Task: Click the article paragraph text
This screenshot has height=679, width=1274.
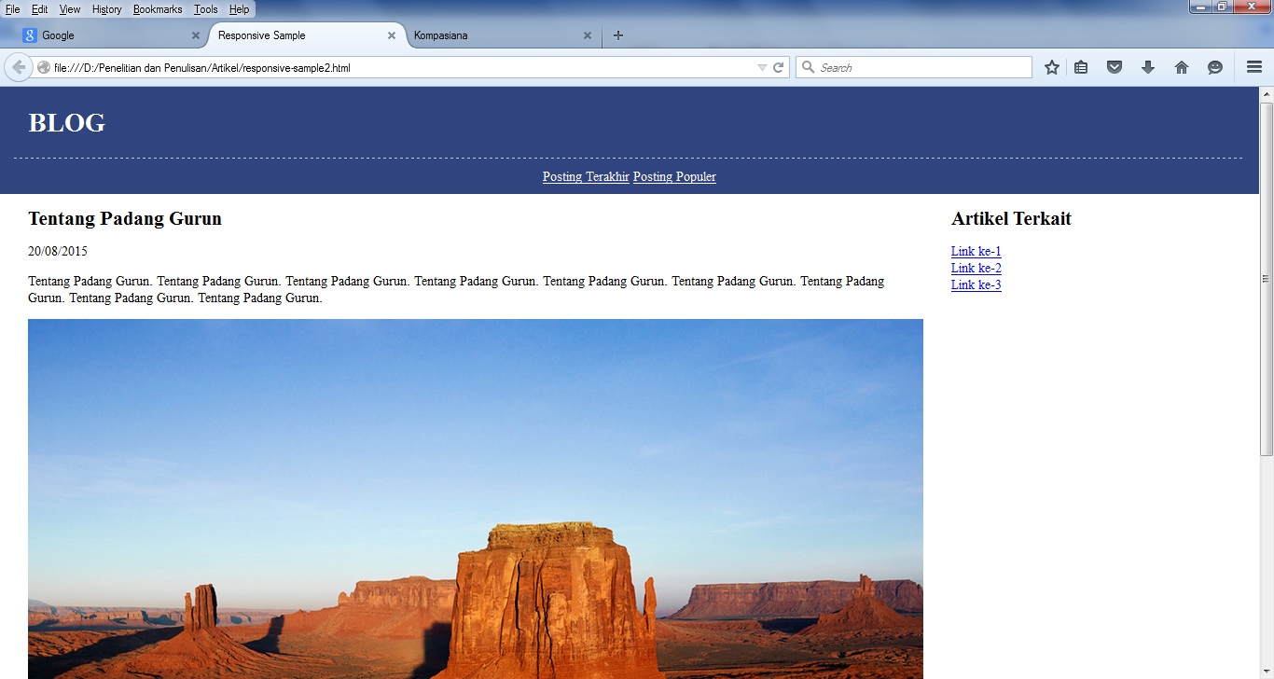Action: [x=456, y=289]
